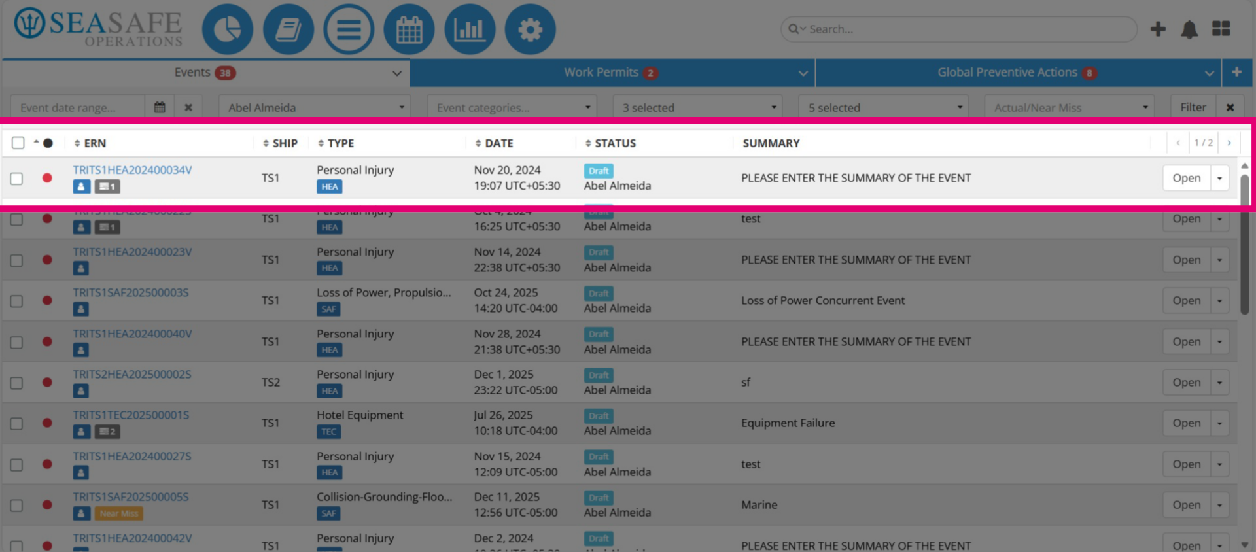Click the plus icon beside search

pyautogui.click(x=1158, y=29)
